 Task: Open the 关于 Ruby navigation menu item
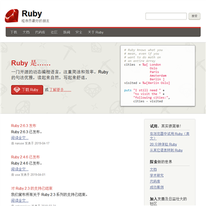[96, 32]
